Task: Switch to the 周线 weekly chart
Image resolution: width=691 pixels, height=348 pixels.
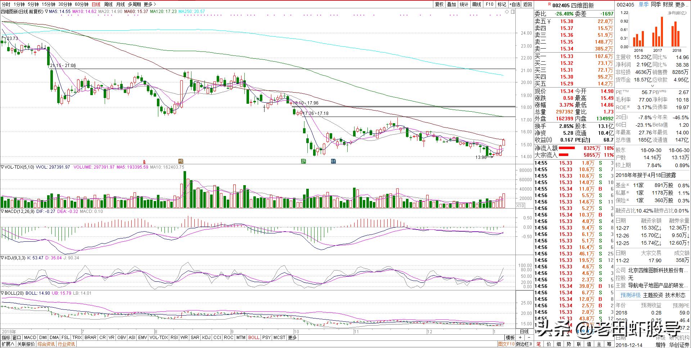Action: click(108, 4)
